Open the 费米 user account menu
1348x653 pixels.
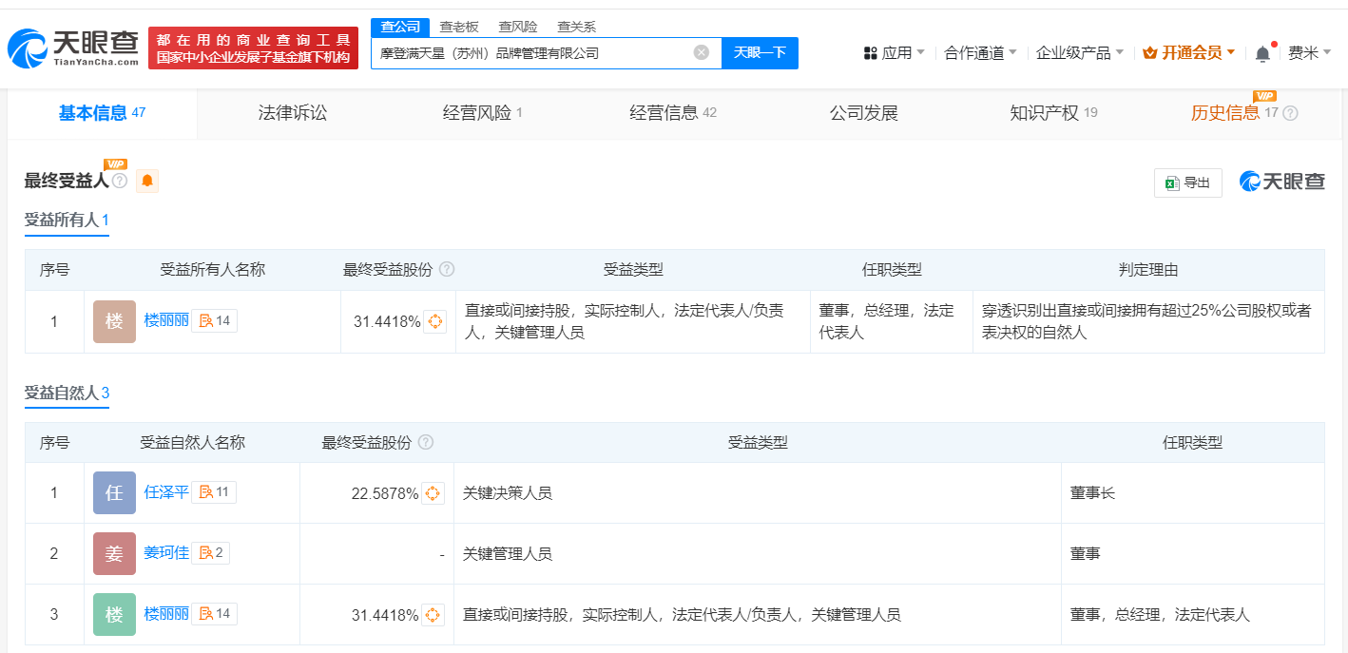(1309, 53)
